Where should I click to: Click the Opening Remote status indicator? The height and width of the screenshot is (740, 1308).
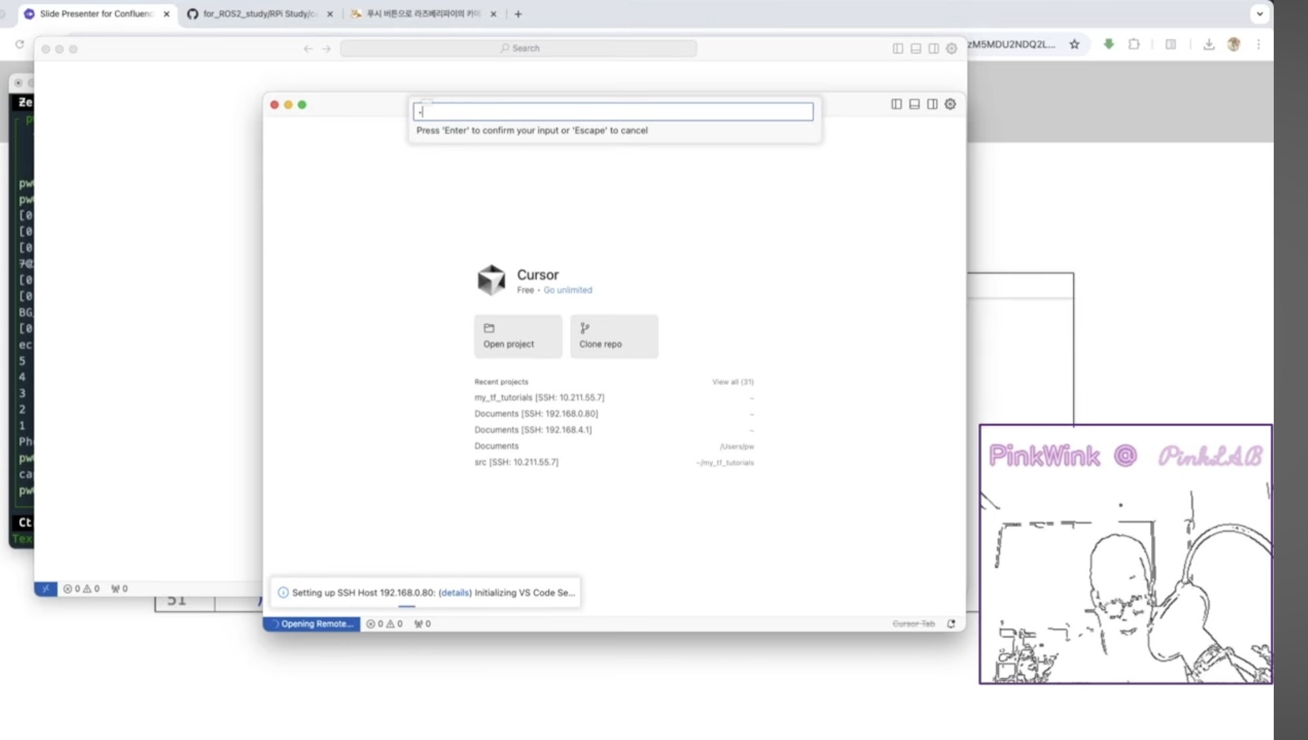click(312, 623)
